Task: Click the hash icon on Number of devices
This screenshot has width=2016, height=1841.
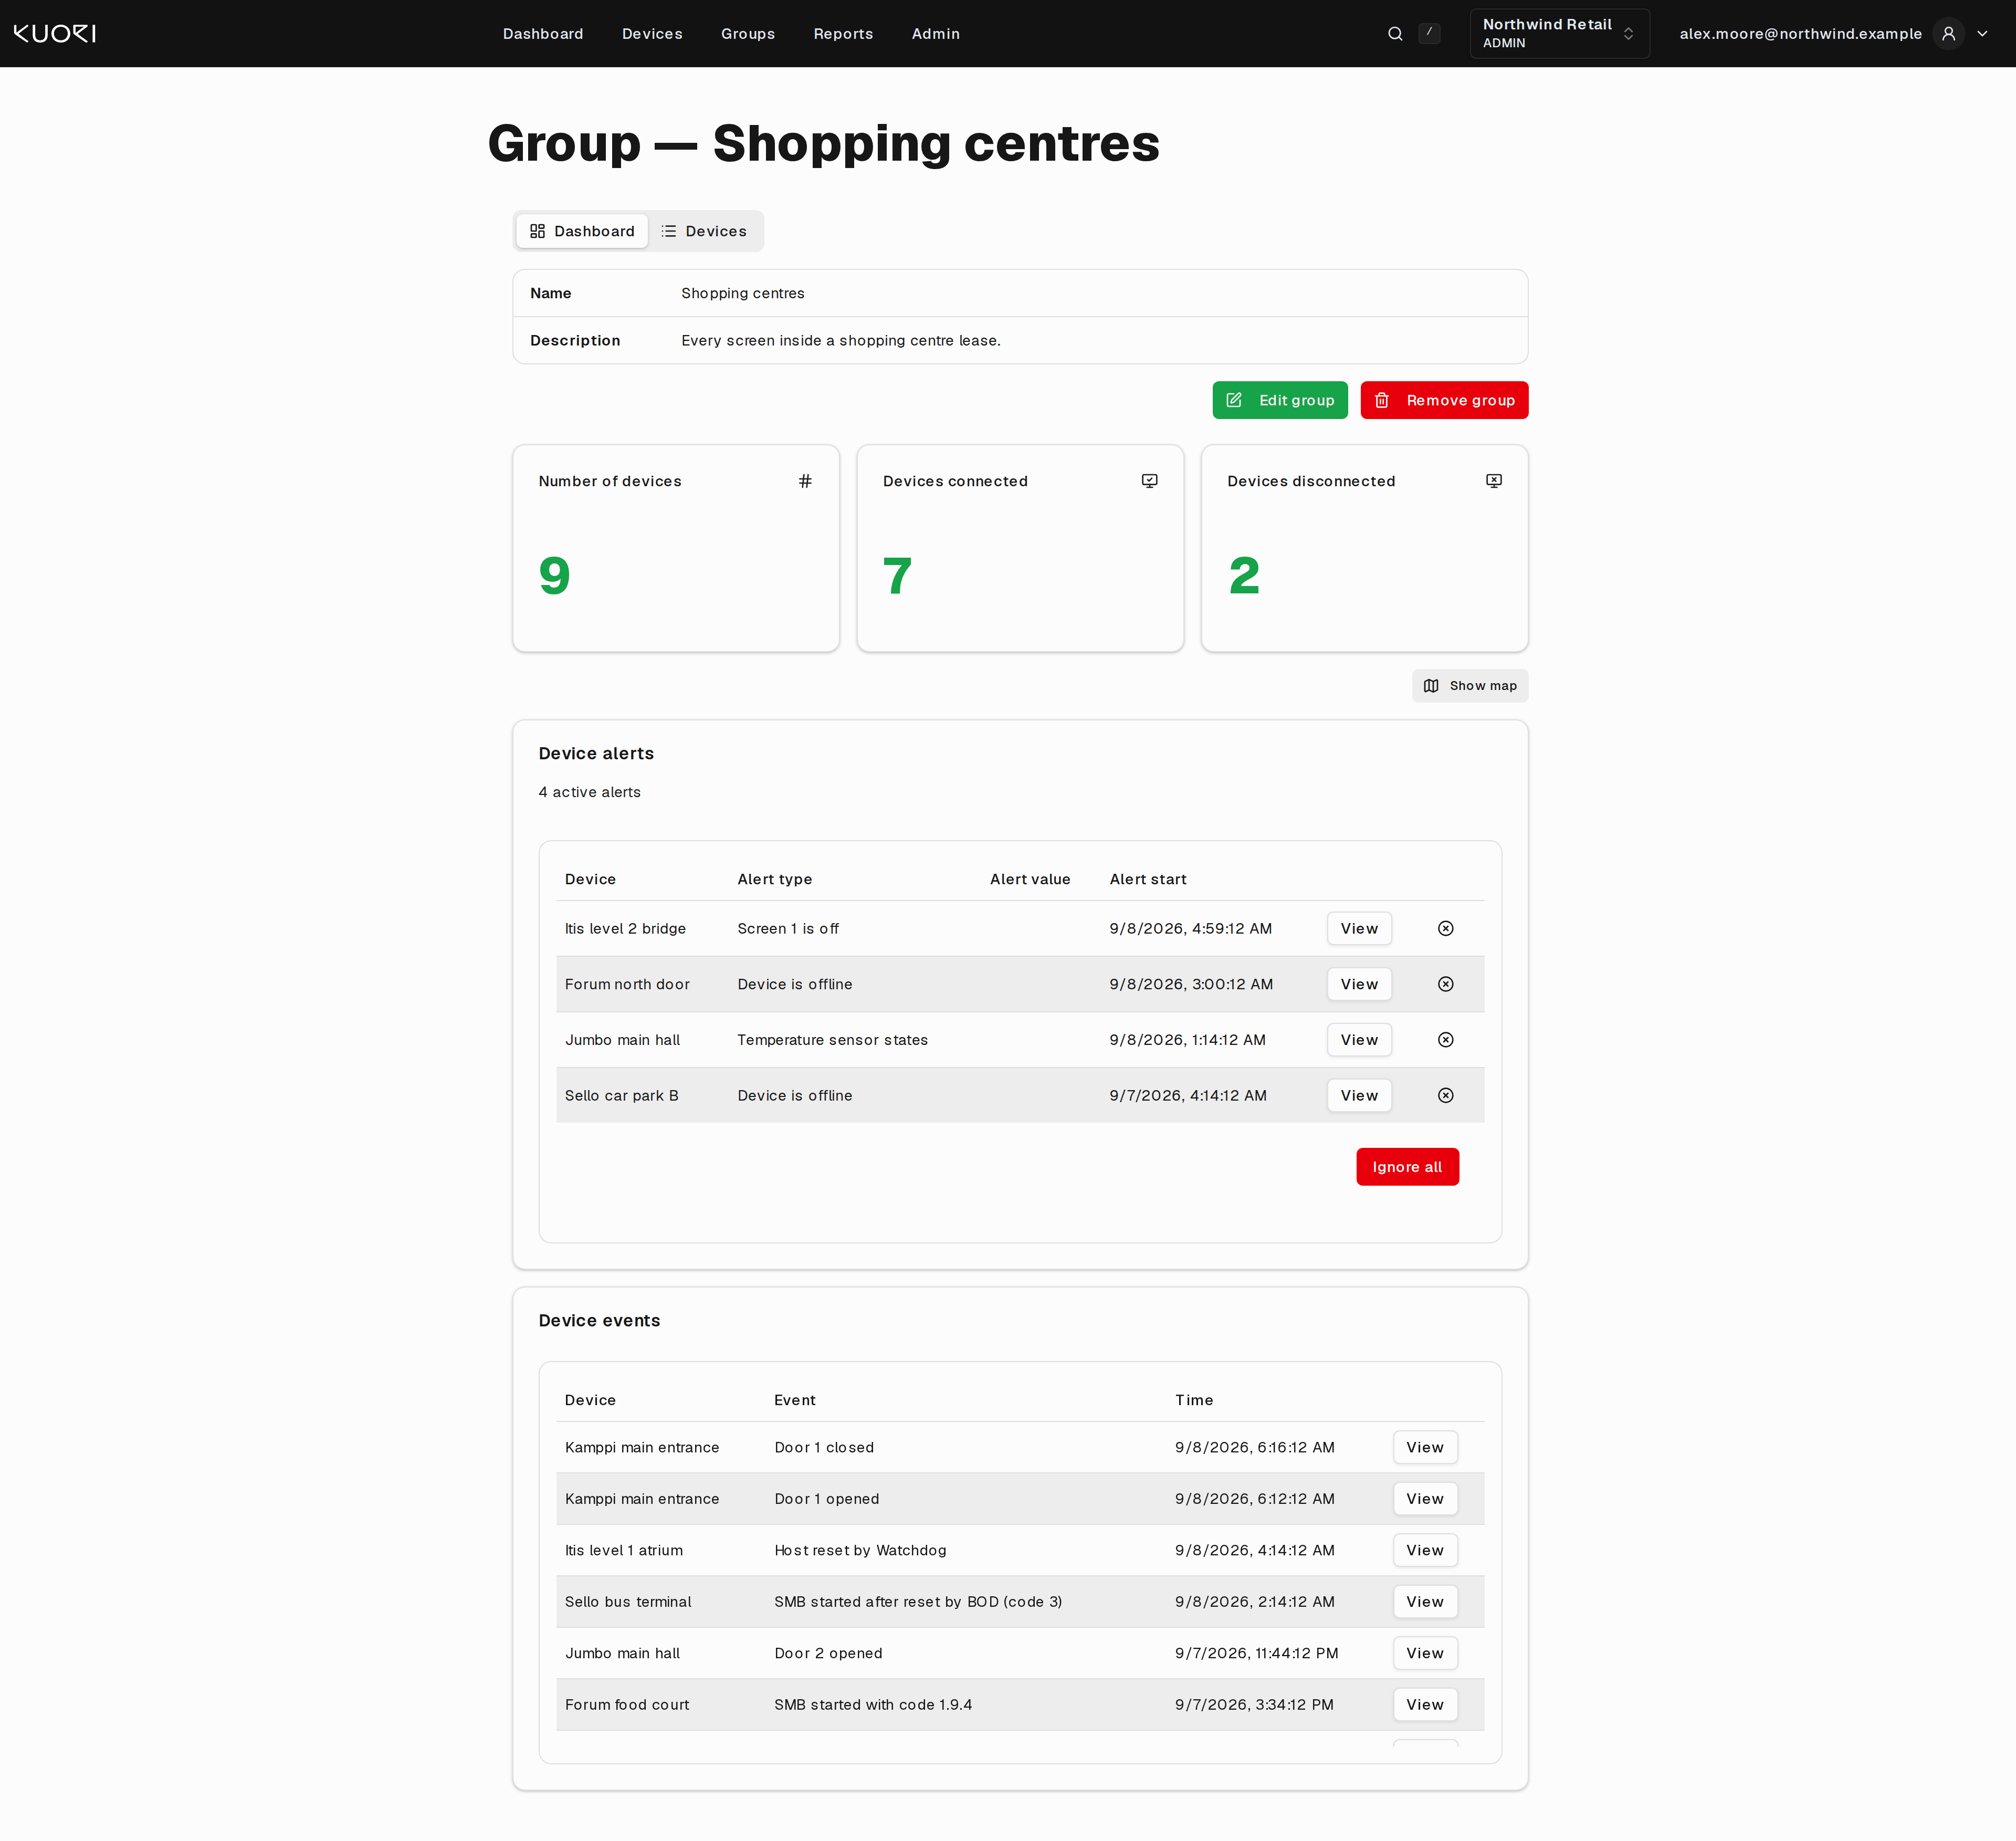Action: (805, 481)
